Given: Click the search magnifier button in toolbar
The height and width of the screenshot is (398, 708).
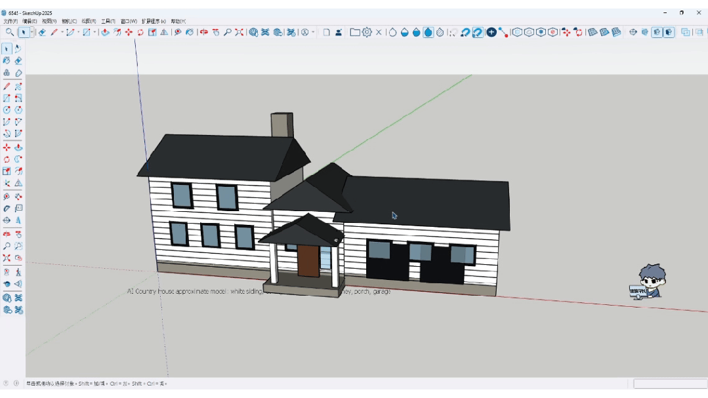Looking at the screenshot, I should (9, 33).
